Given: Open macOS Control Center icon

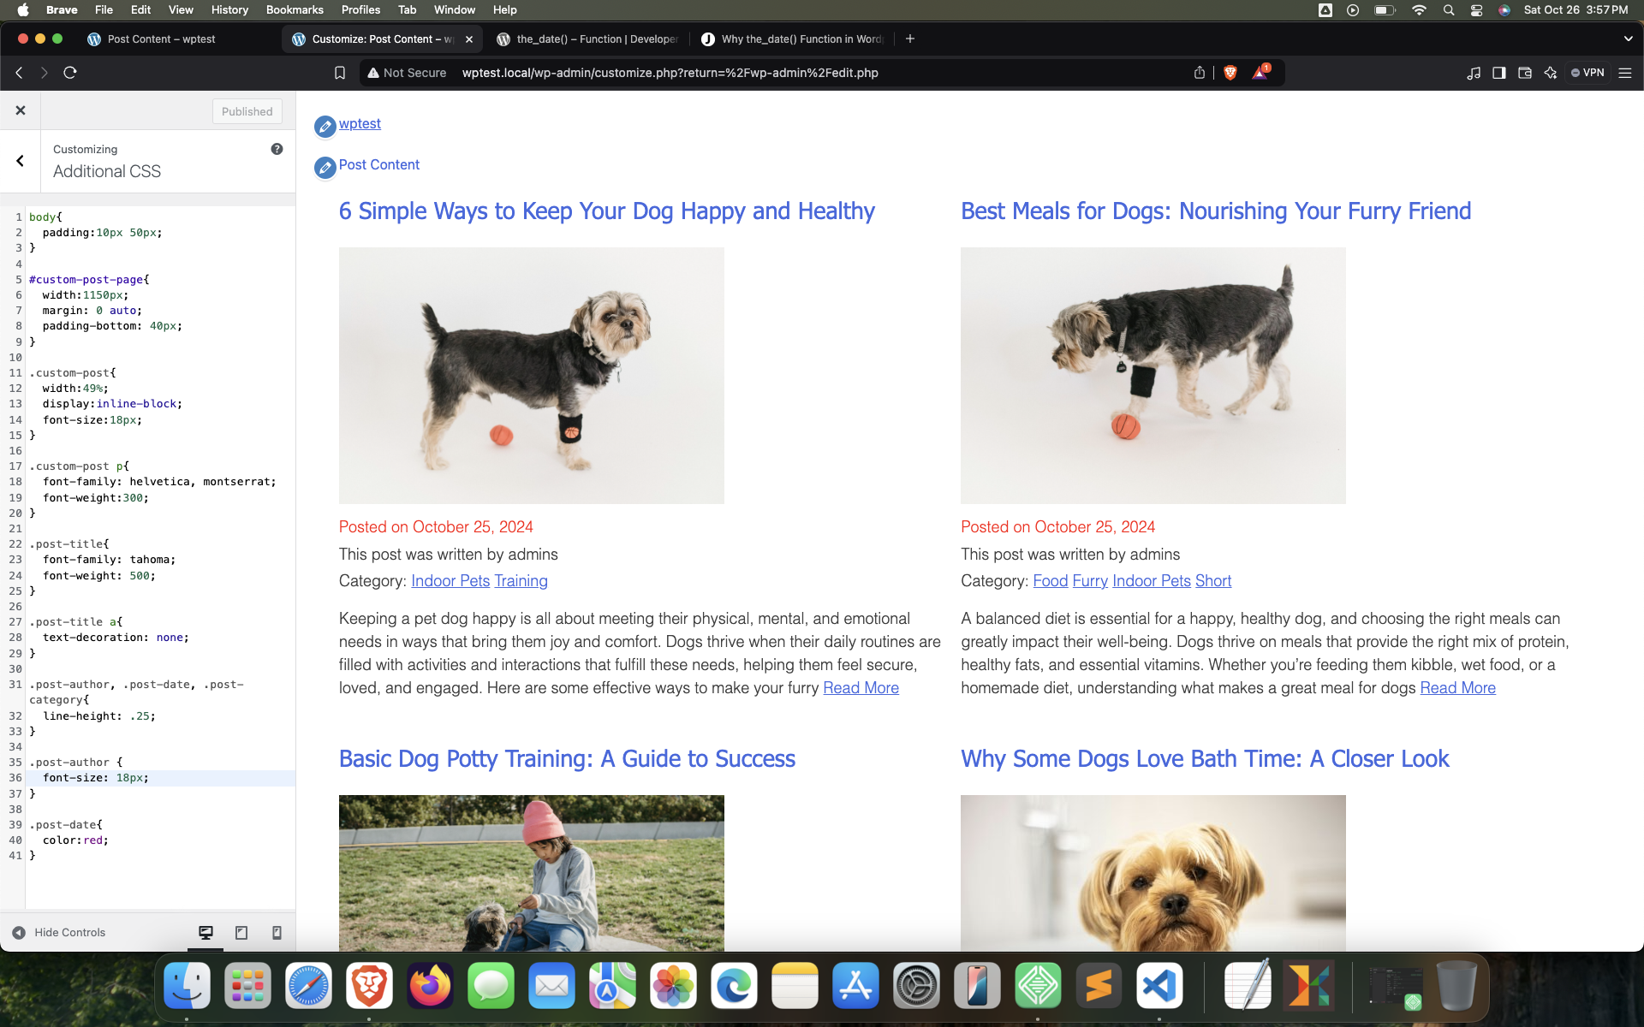Looking at the screenshot, I should pos(1476,10).
